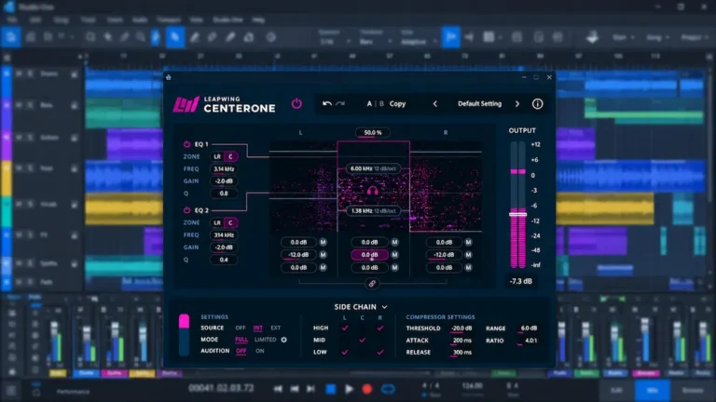Image resolution: width=716 pixels, height=402 pixels.
Task: Click Play in Studio One transport
Action: click(349, 389)
